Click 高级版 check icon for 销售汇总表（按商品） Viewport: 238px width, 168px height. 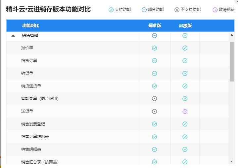tap(185, 162)
